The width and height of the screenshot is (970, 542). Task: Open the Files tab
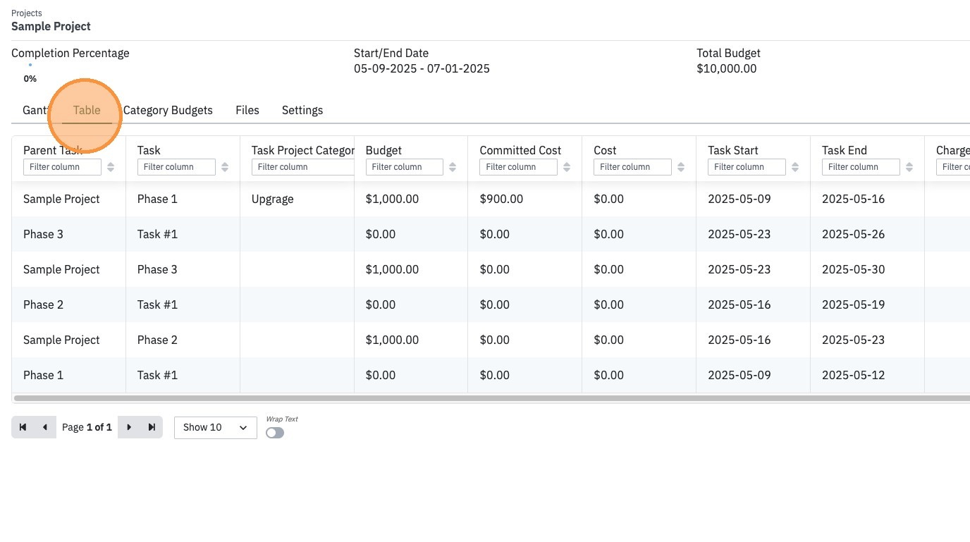tap(247, 110)
